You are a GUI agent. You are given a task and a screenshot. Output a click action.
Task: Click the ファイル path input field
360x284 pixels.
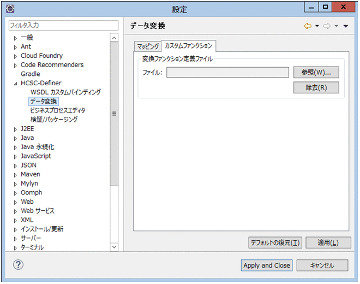(x=227, y=73)
